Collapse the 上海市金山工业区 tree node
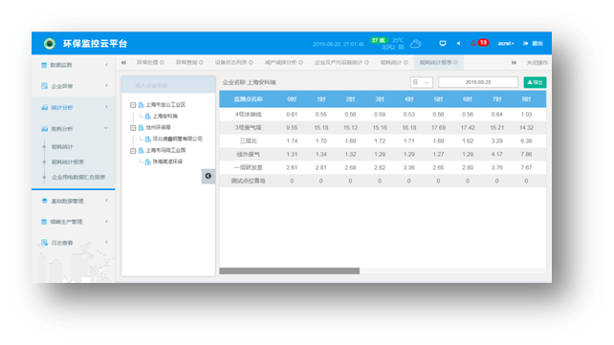The image size is (614, 345). [x=133, y=105]
